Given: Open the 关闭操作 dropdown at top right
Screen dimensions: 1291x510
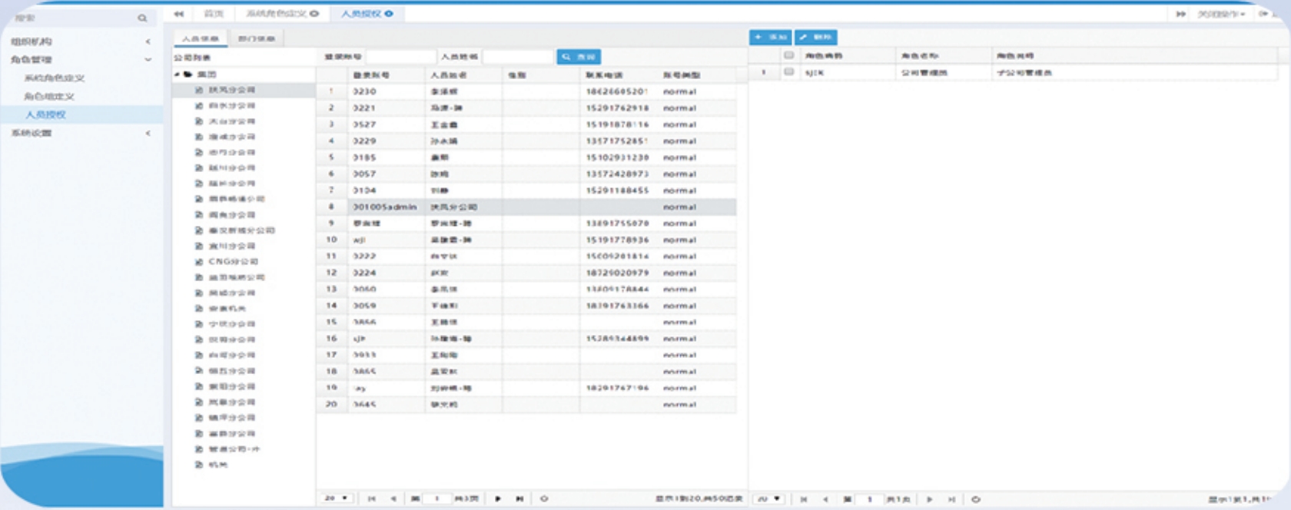Looking at the screenshot, I should tap(1222, 14).
